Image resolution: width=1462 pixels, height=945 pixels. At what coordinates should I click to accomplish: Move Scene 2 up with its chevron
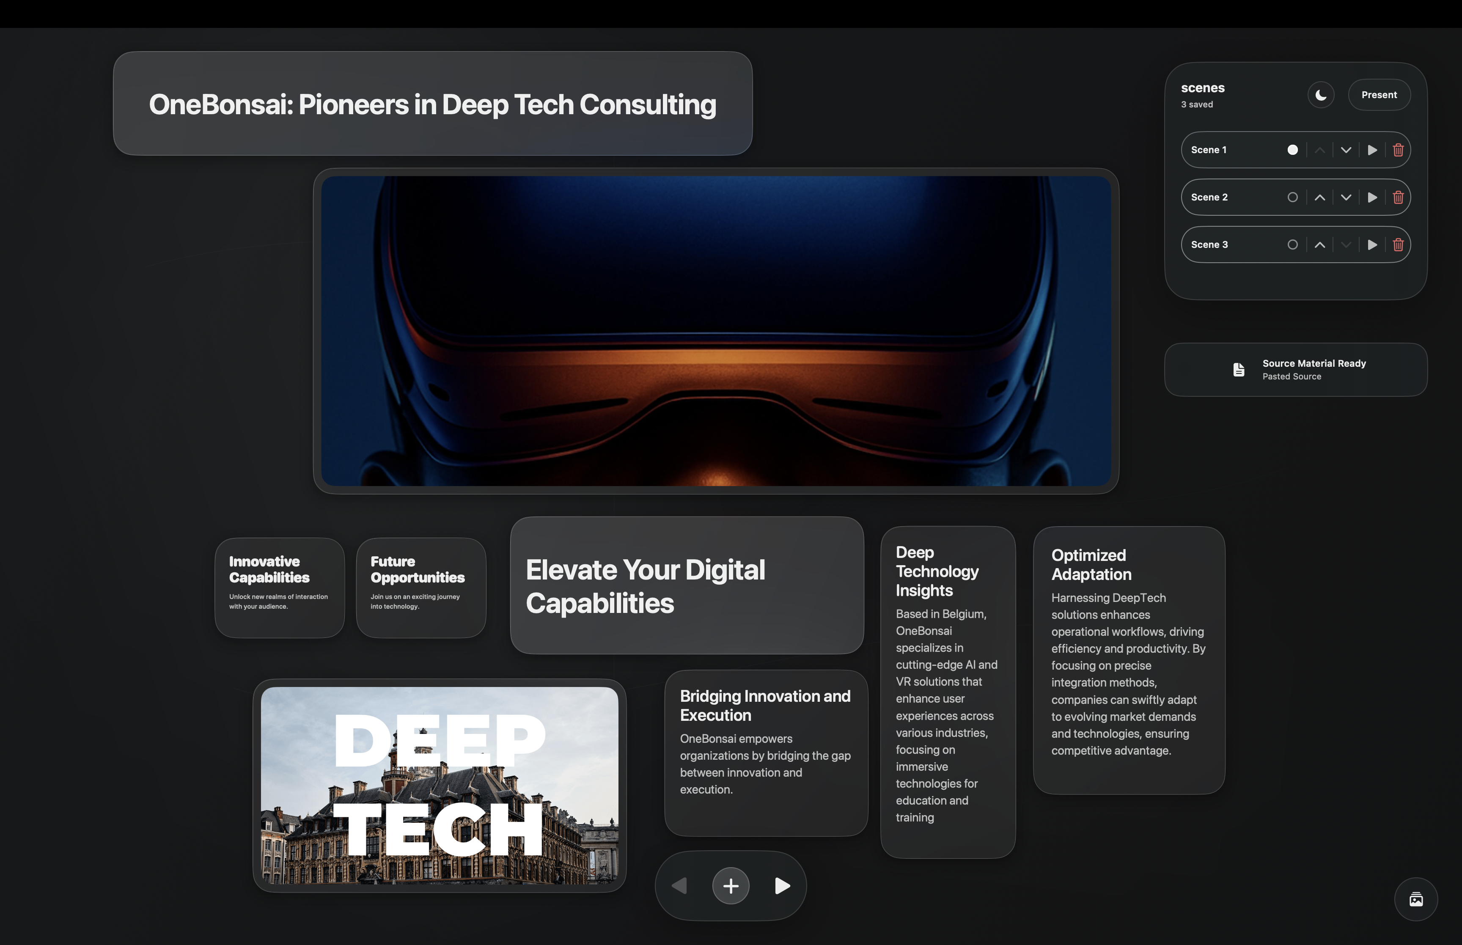click(x=1320, y=197)
